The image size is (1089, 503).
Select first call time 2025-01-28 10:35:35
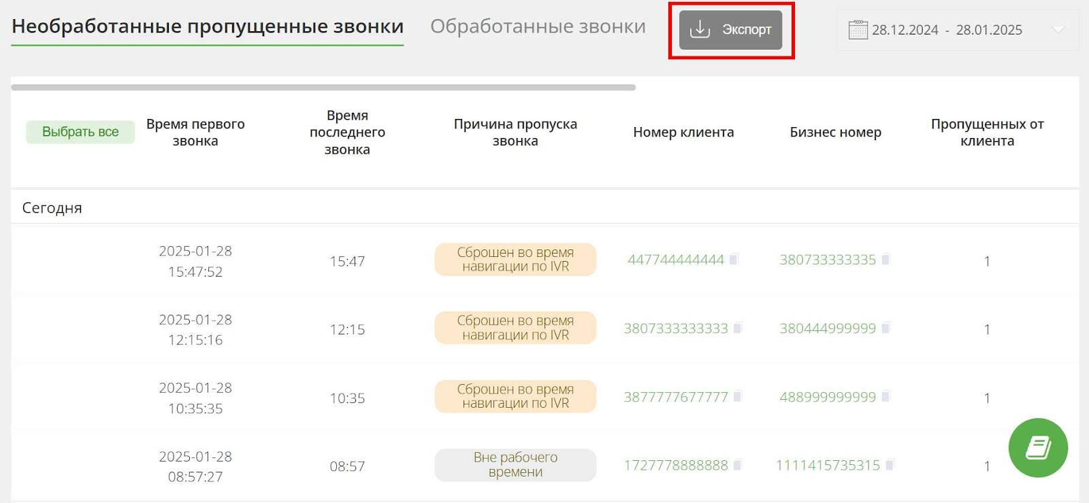[x=195, y=398]
